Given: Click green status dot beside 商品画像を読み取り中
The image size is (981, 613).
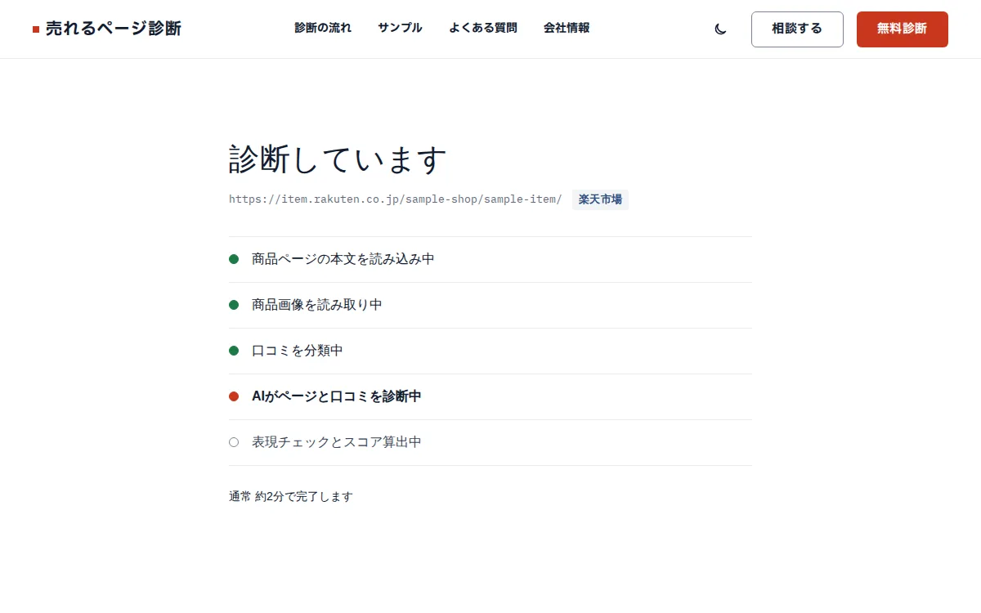Looking at the screenshot, I should [x=234, y=305].
